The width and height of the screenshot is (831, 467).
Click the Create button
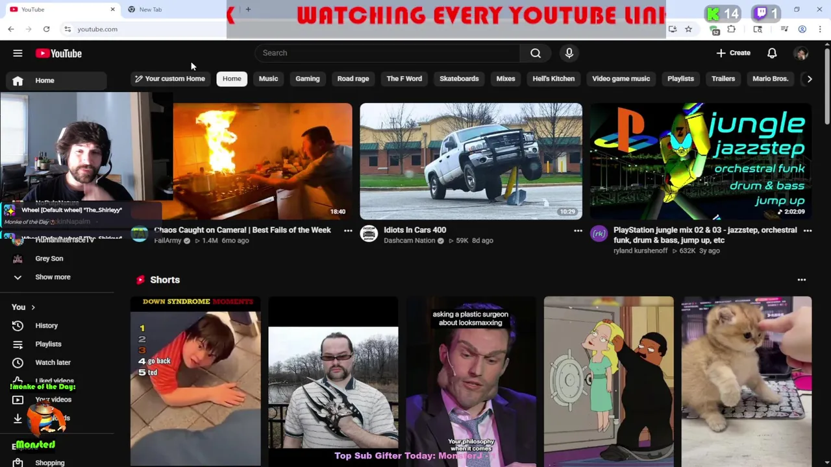point(734,53)
